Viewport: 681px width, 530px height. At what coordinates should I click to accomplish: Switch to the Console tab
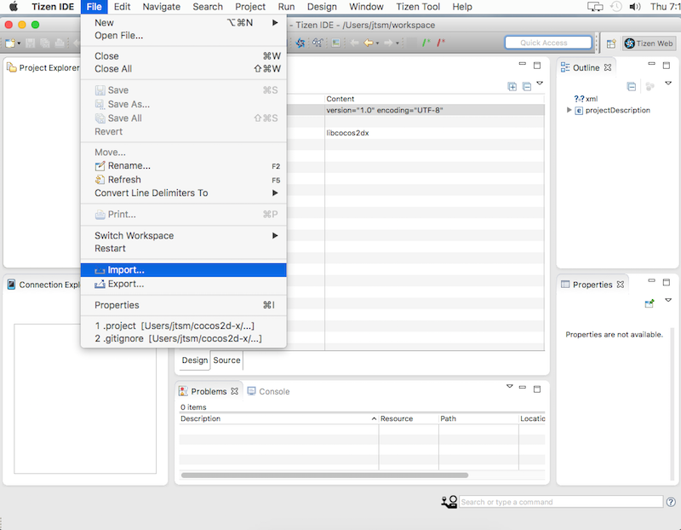click(x=273, y=391)
